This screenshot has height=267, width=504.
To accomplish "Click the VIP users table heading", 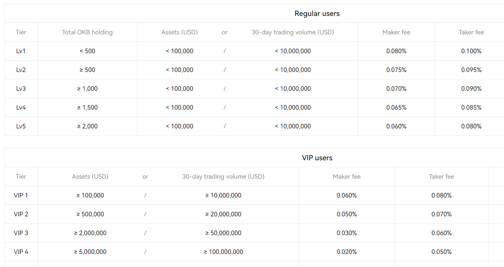I will click(317, 158).
